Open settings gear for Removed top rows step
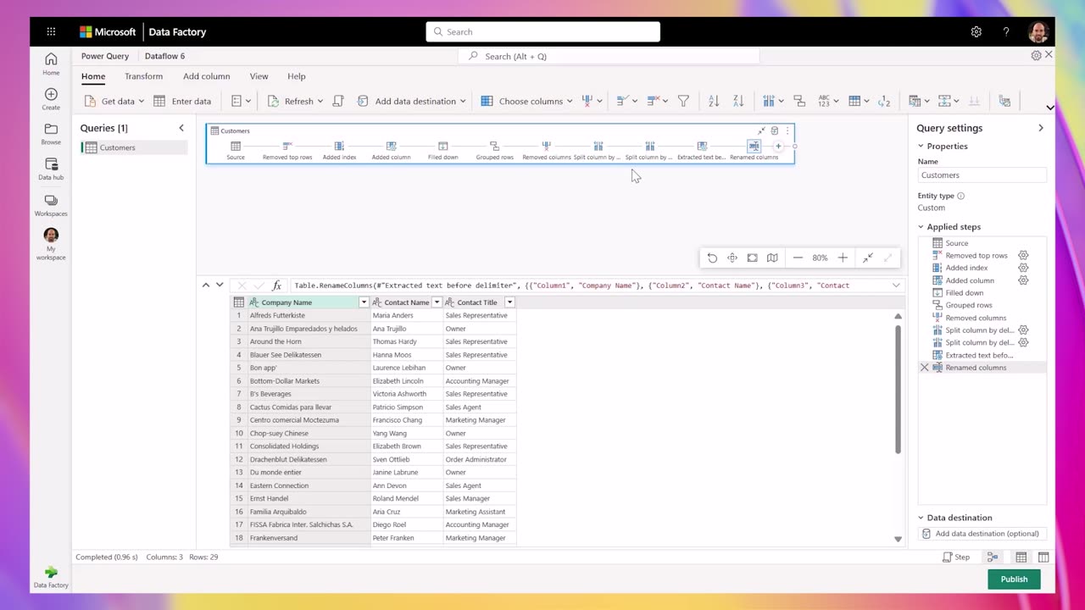This screenshot has width=1085, height=610. pyautogui.click(x=1023, y=255)
